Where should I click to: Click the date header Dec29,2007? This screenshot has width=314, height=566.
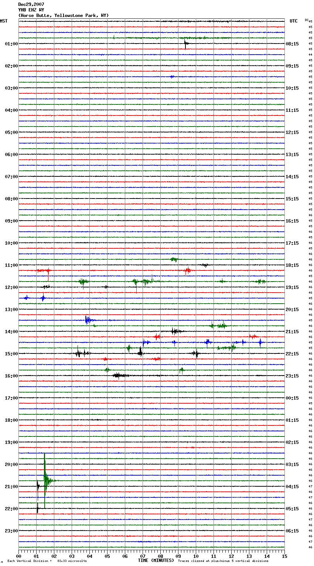(x=31, y=4)
